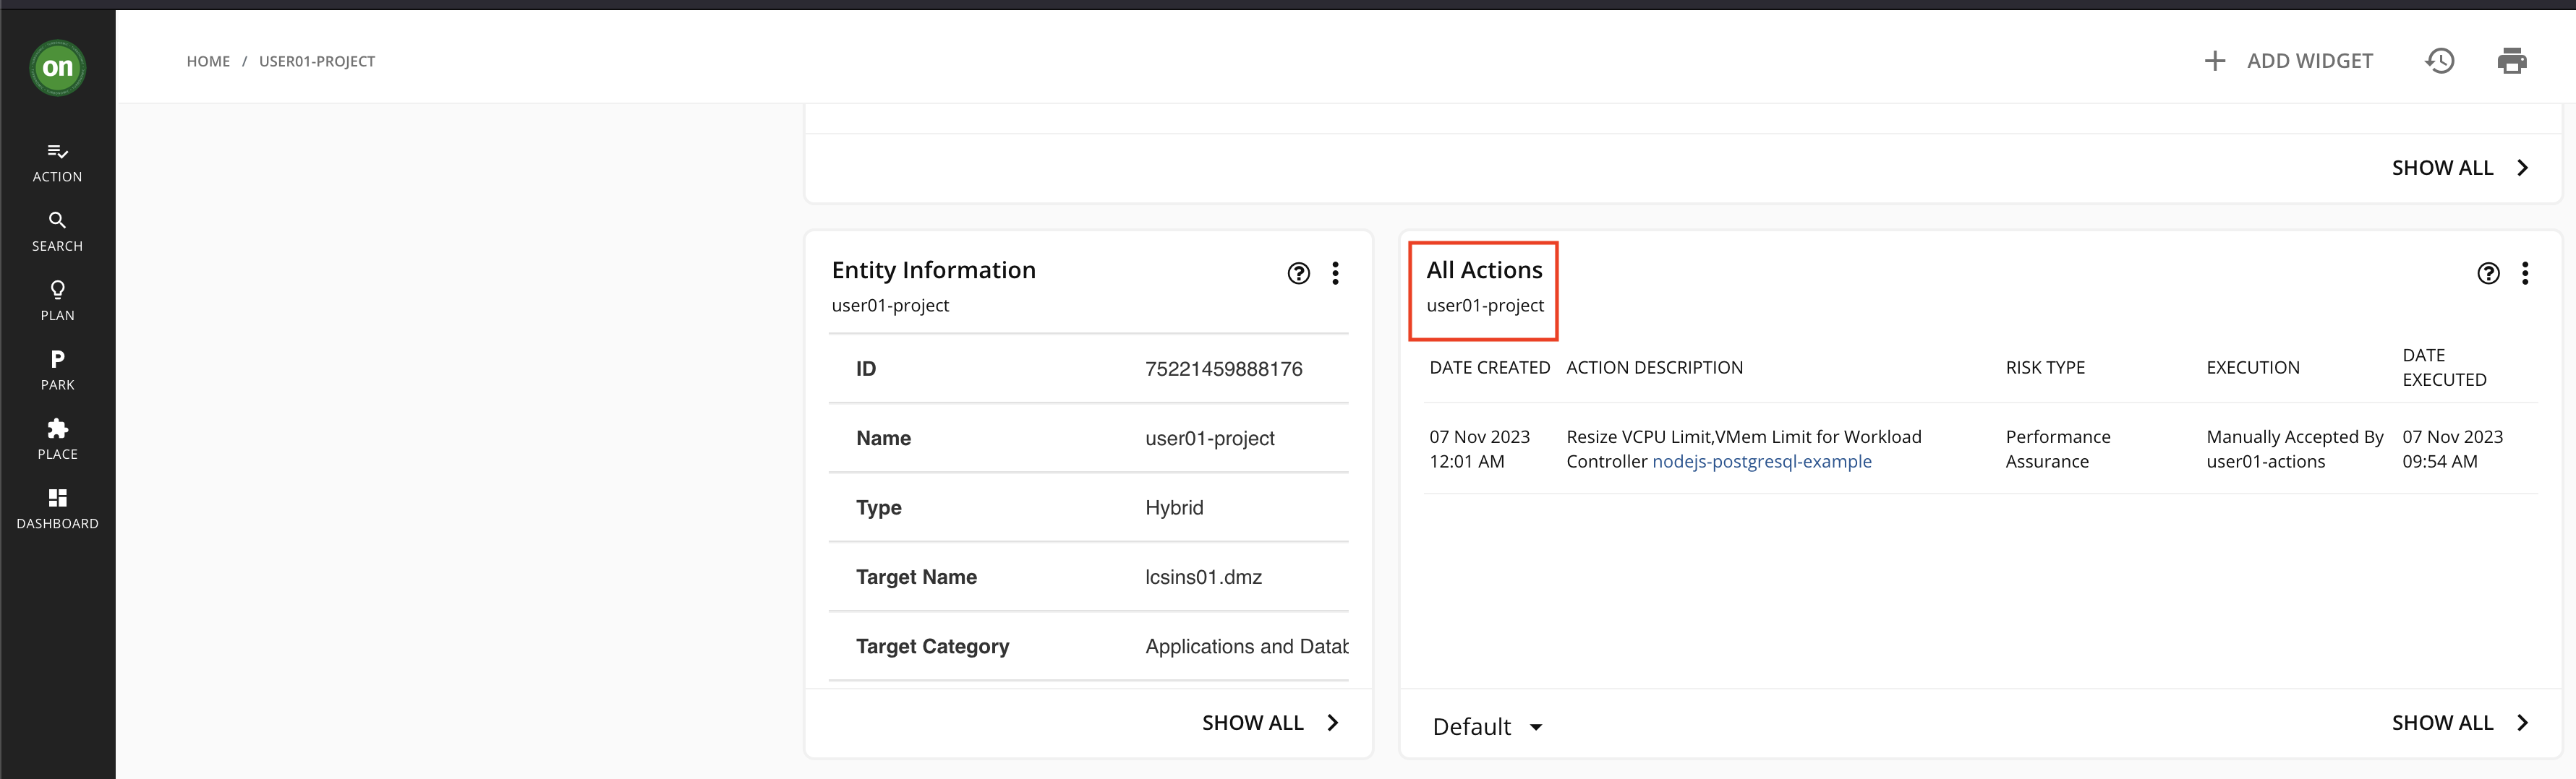Open Entity Information three-dot menu

(1335, 274)
